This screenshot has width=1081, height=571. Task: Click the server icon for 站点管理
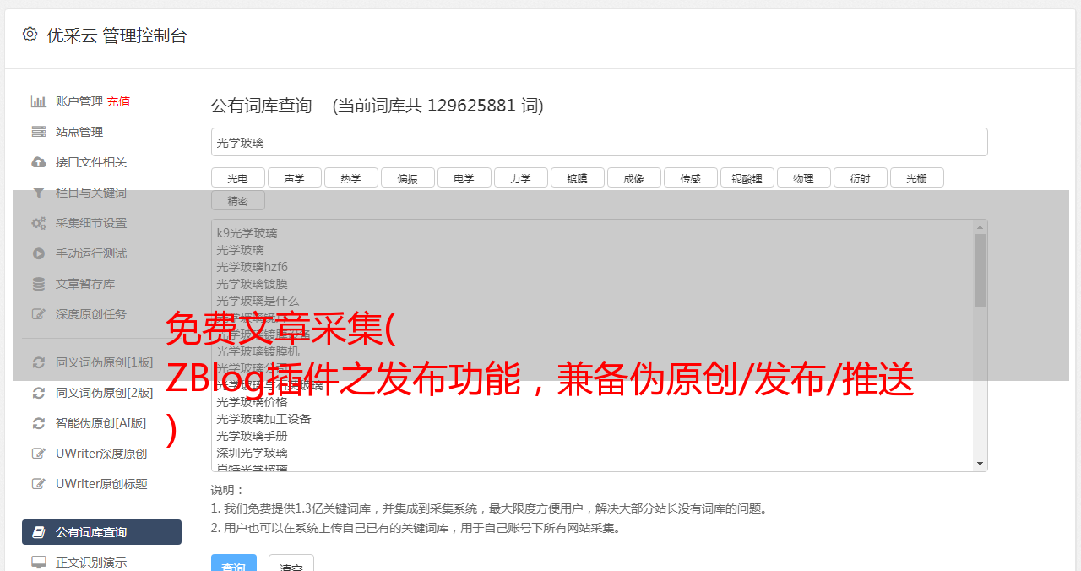click(38, 132)
